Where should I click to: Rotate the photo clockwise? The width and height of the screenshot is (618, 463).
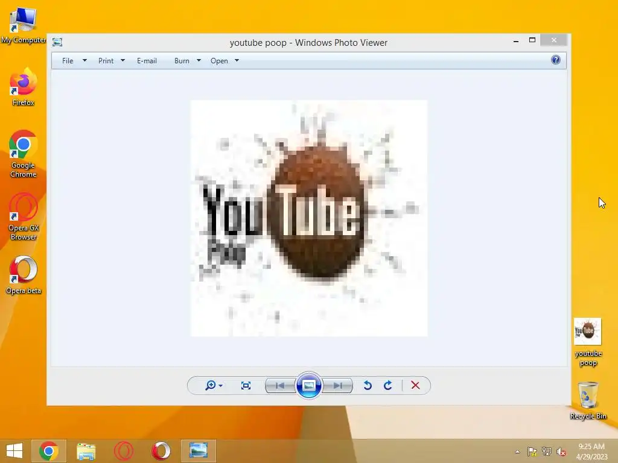tap(388, 385)
